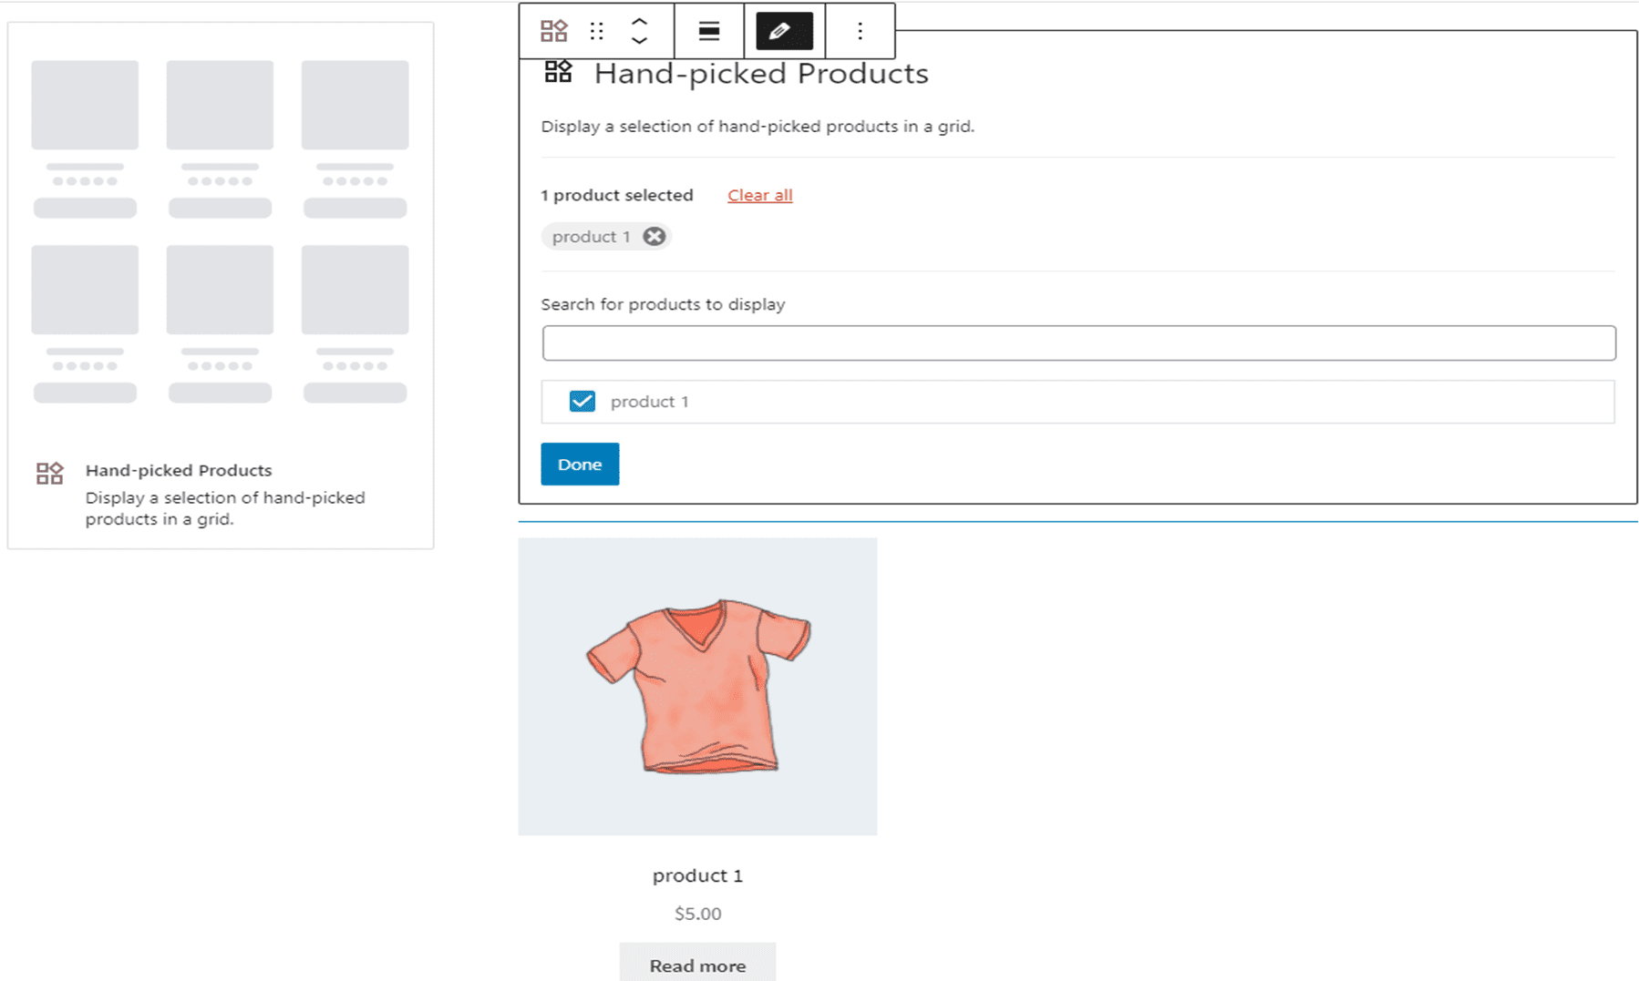Click the drag handle in the block toolbar
The image size is (1639, 981).
coord(596,31)
